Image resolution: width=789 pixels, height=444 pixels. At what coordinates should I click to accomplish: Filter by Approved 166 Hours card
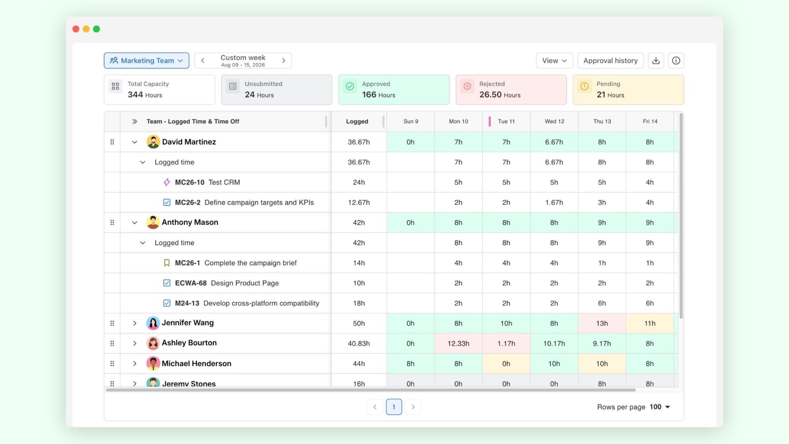tap(394, 90)
